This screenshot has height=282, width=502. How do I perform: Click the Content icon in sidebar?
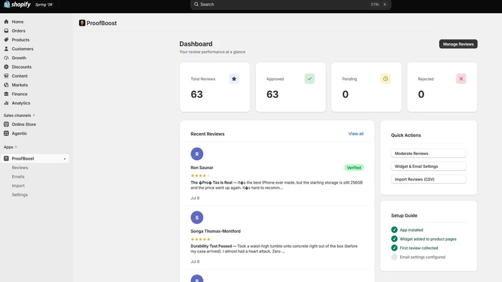tap(6, 76)
